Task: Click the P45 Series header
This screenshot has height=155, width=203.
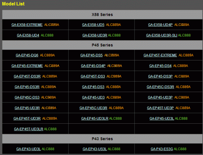Action: (x=102, y=45)
